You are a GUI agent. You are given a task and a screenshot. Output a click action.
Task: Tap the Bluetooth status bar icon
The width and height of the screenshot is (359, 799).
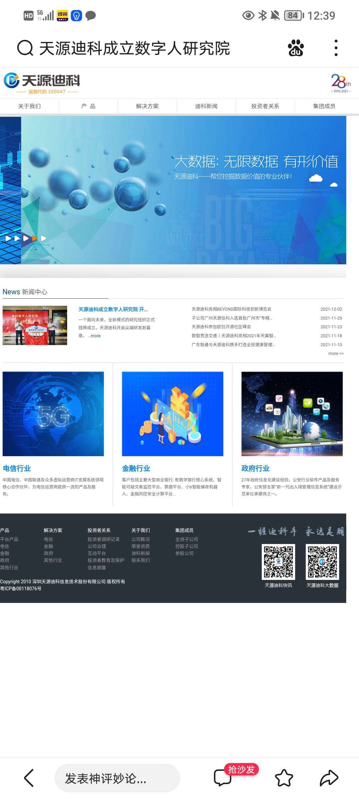click(263, 15)
